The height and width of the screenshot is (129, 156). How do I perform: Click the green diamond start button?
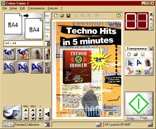pyautogui.click(x=139, y=104)
